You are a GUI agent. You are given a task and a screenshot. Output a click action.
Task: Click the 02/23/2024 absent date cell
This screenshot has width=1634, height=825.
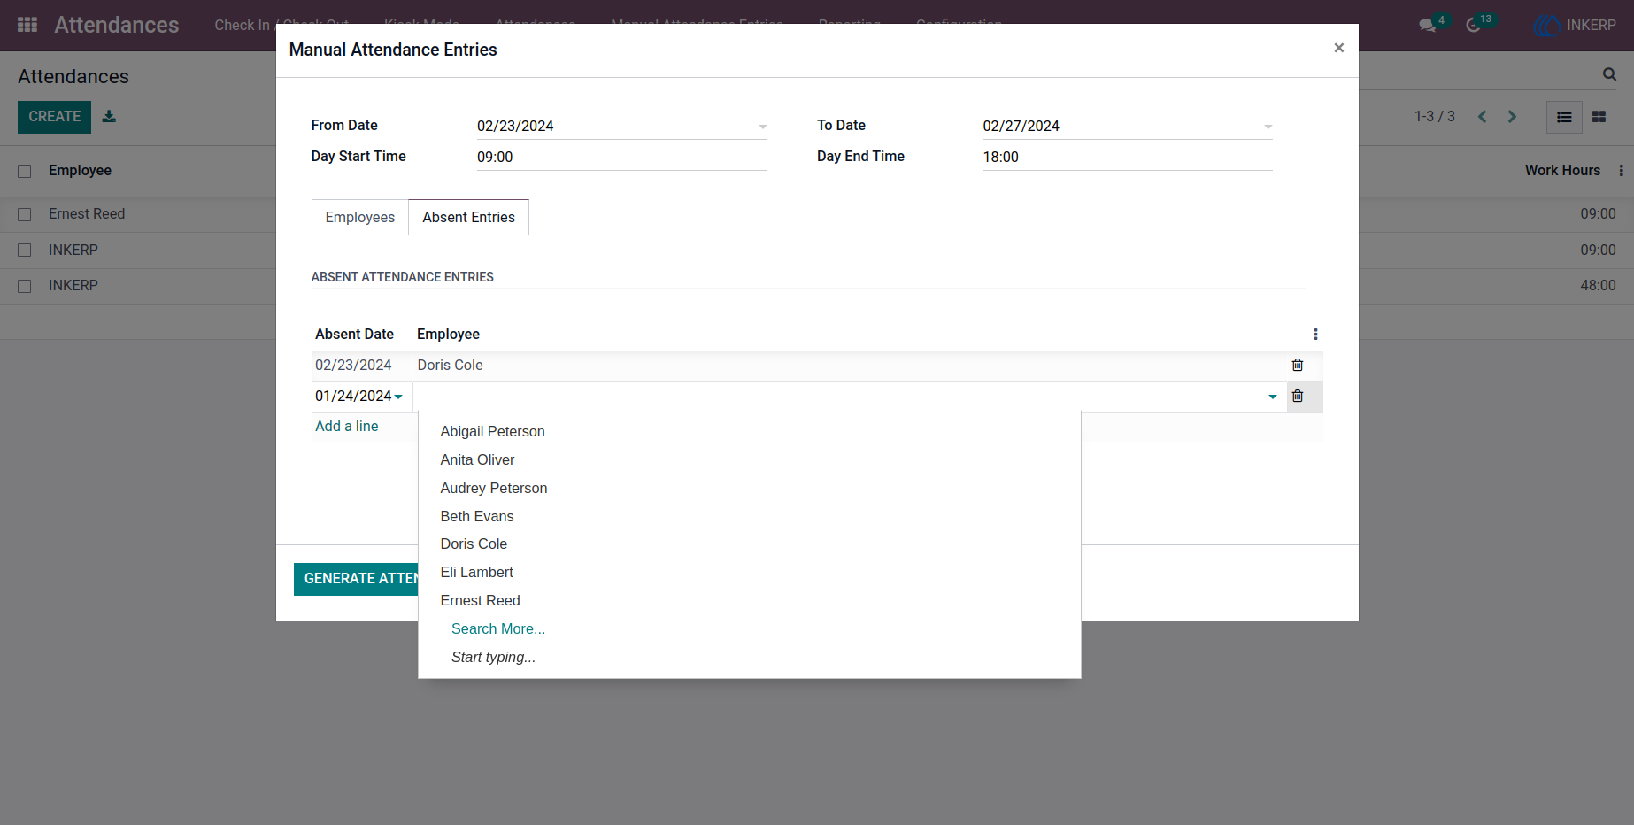(x=353, y=365)
